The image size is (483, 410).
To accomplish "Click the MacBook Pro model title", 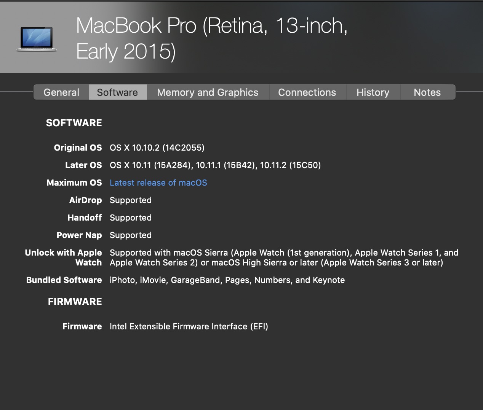I will point(211,38).
